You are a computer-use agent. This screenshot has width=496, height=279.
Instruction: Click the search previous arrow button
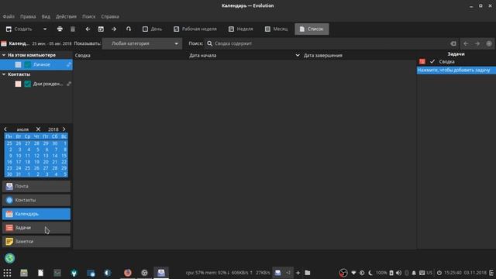tap(466, 43)
